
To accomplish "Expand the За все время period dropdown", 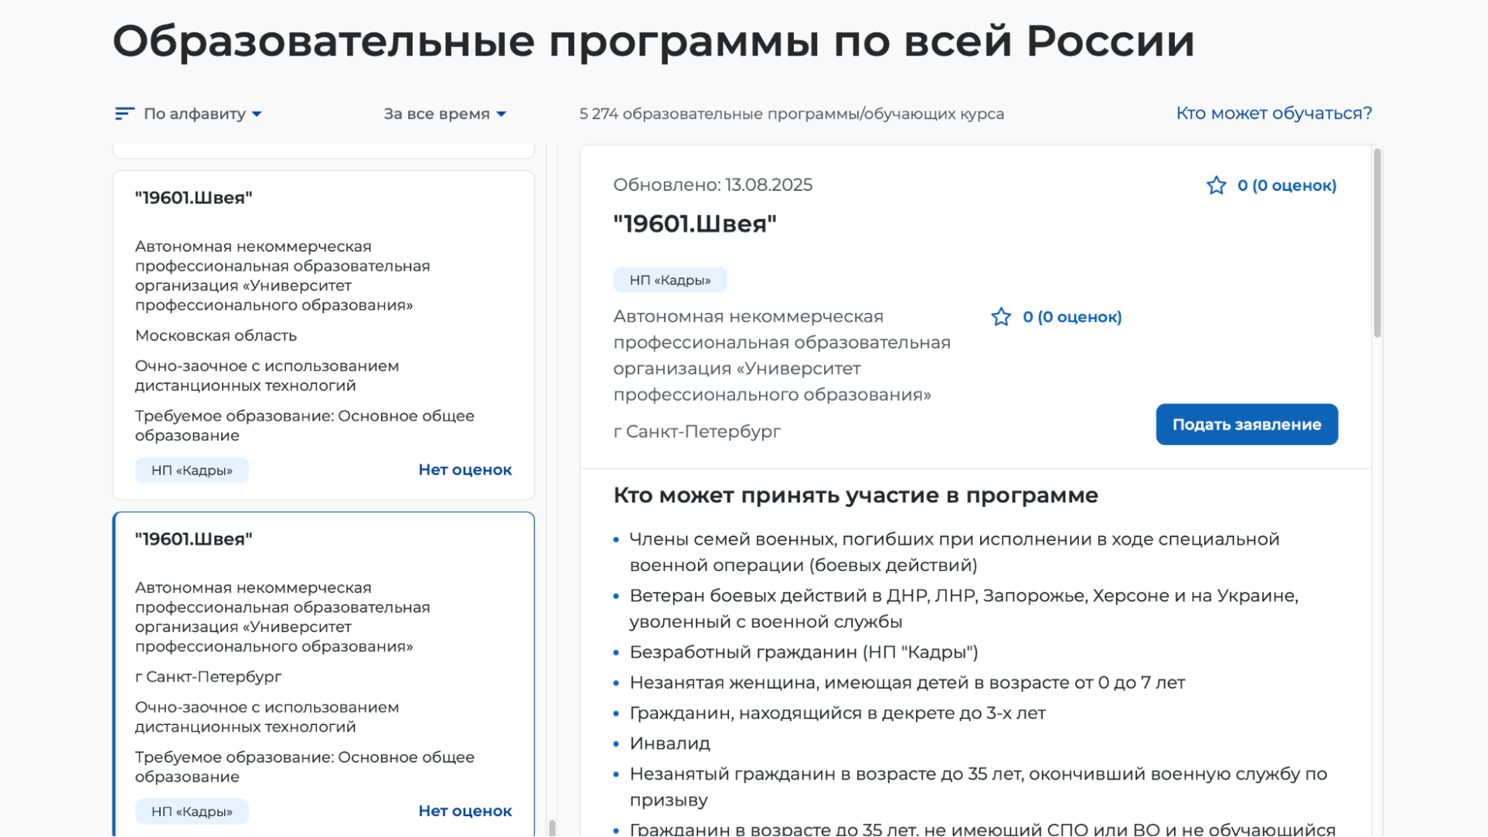I will point(444,114).
